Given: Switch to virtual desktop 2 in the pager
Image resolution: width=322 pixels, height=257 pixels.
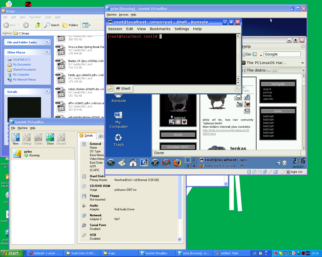Looking at the screenshot, I should point(193,160).
